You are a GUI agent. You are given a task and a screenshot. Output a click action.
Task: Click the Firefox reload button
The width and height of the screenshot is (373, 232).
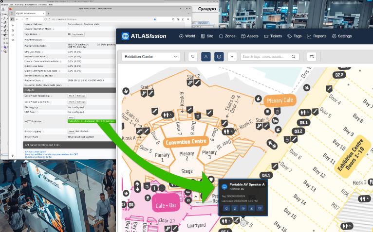tap(27, 19)
